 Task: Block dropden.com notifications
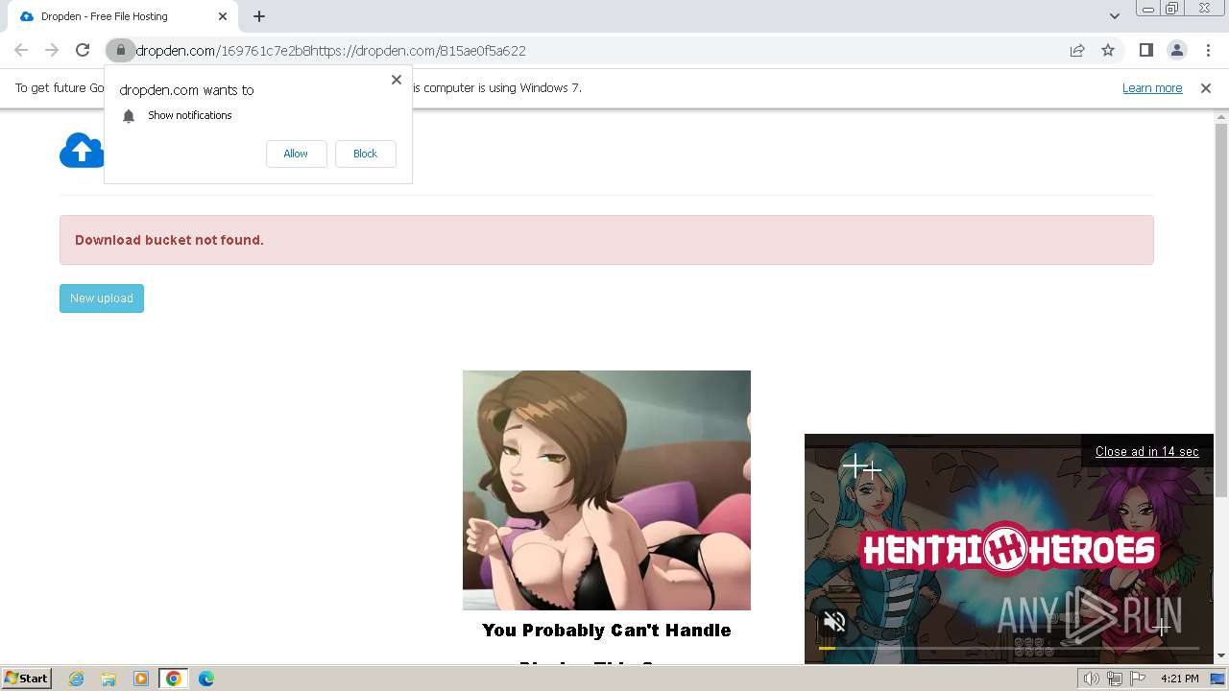click(x=365, y=154)
